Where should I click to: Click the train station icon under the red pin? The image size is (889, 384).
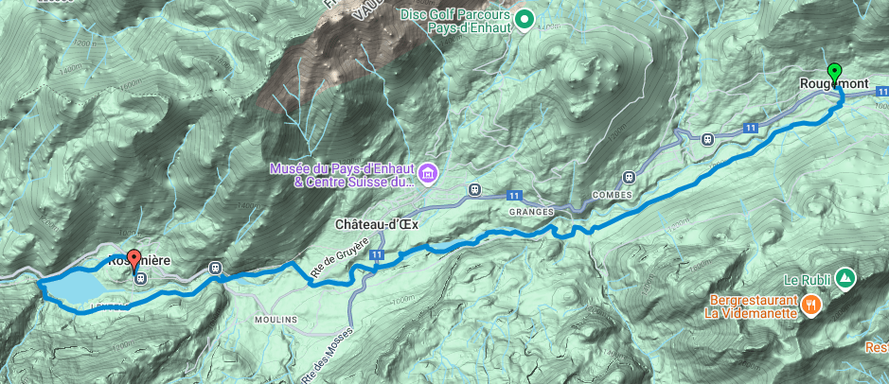[140, 278]
